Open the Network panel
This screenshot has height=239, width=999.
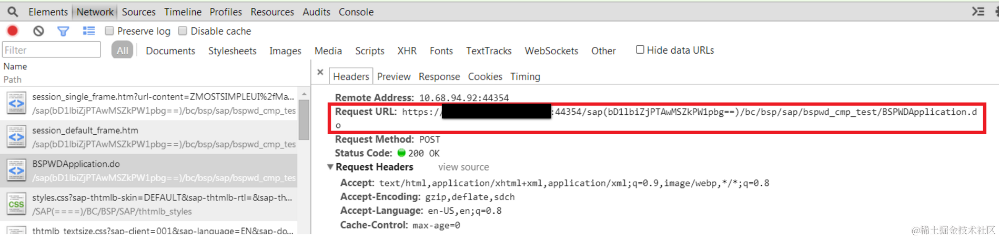click(x=95, y=12)
